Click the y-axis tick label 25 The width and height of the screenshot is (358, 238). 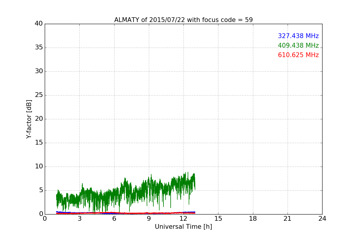pyautogui.click(x=39, y=95)
